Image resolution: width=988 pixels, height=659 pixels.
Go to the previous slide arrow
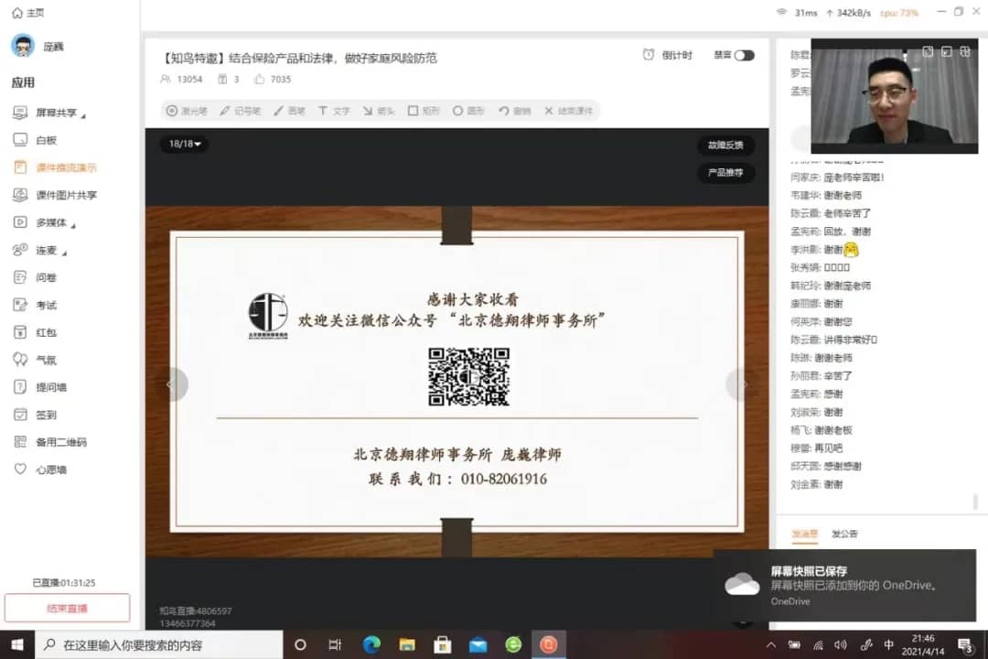pyautogui.click(x=171, y=384)
